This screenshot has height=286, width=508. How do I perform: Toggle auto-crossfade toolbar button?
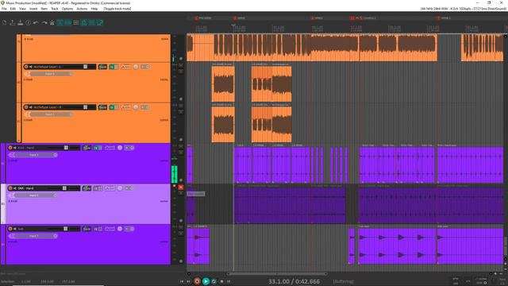[60, 23]
